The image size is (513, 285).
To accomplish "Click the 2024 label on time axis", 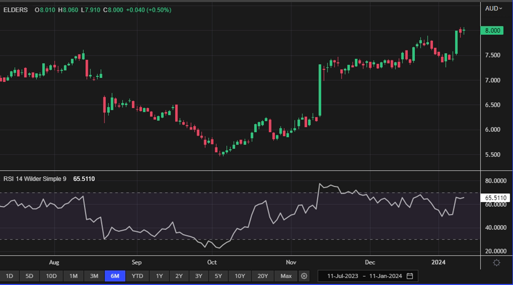I will tap(438, 262).
